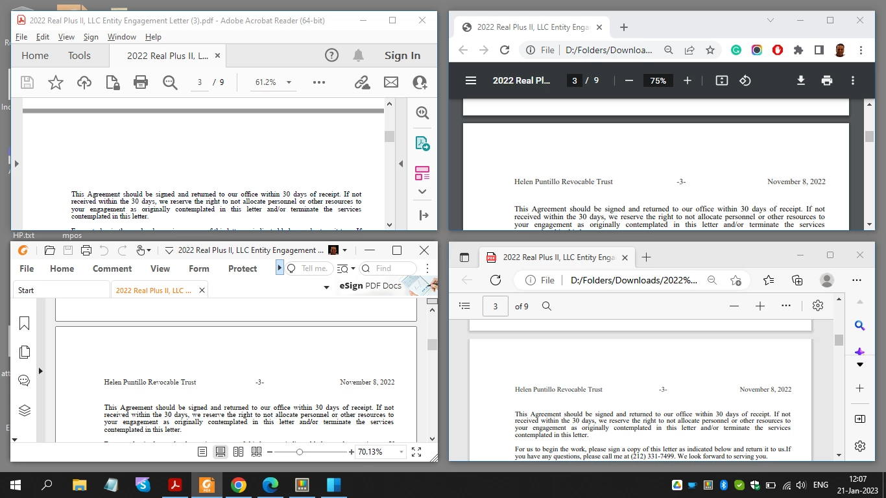
Task: Open the Pages panel in Foxit sidebar
Action: (25, 352)
